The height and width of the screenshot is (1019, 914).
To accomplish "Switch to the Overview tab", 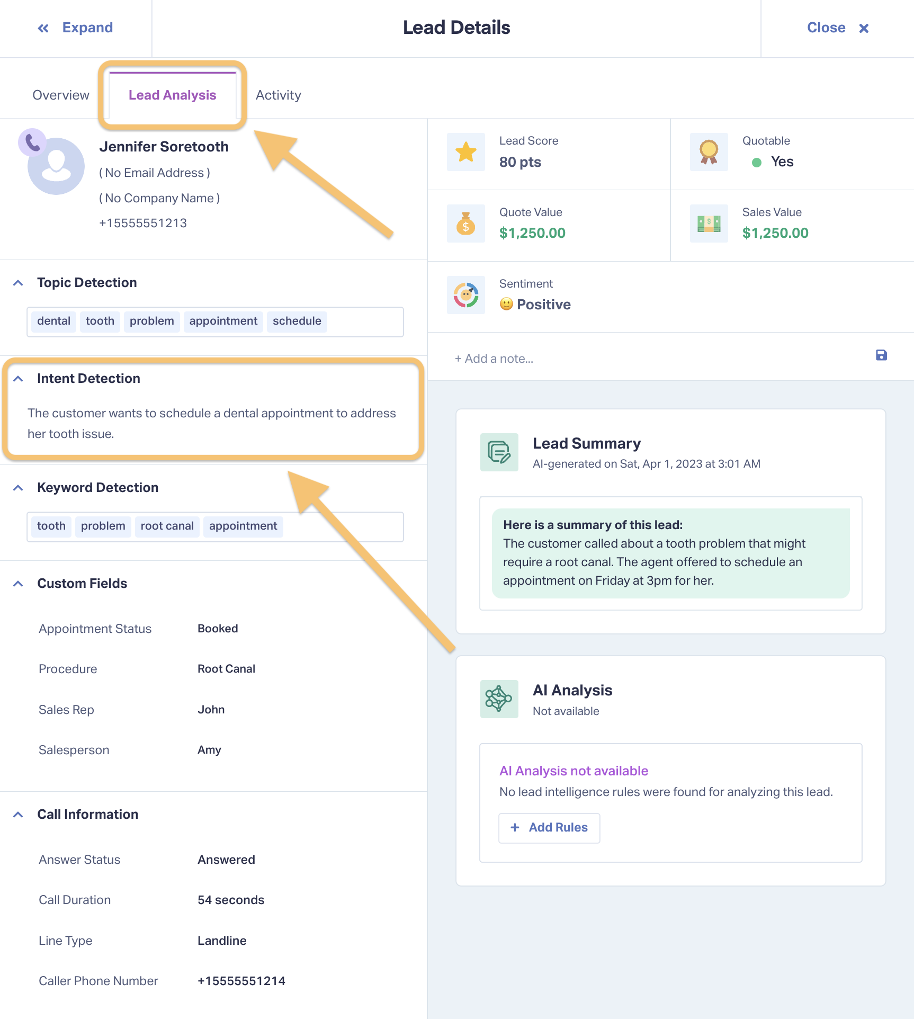I will [x=61, y=95].
